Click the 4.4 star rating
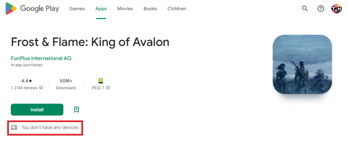 click(x=27, y=81)
